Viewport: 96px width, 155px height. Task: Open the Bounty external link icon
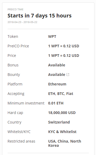coord(68,75)
